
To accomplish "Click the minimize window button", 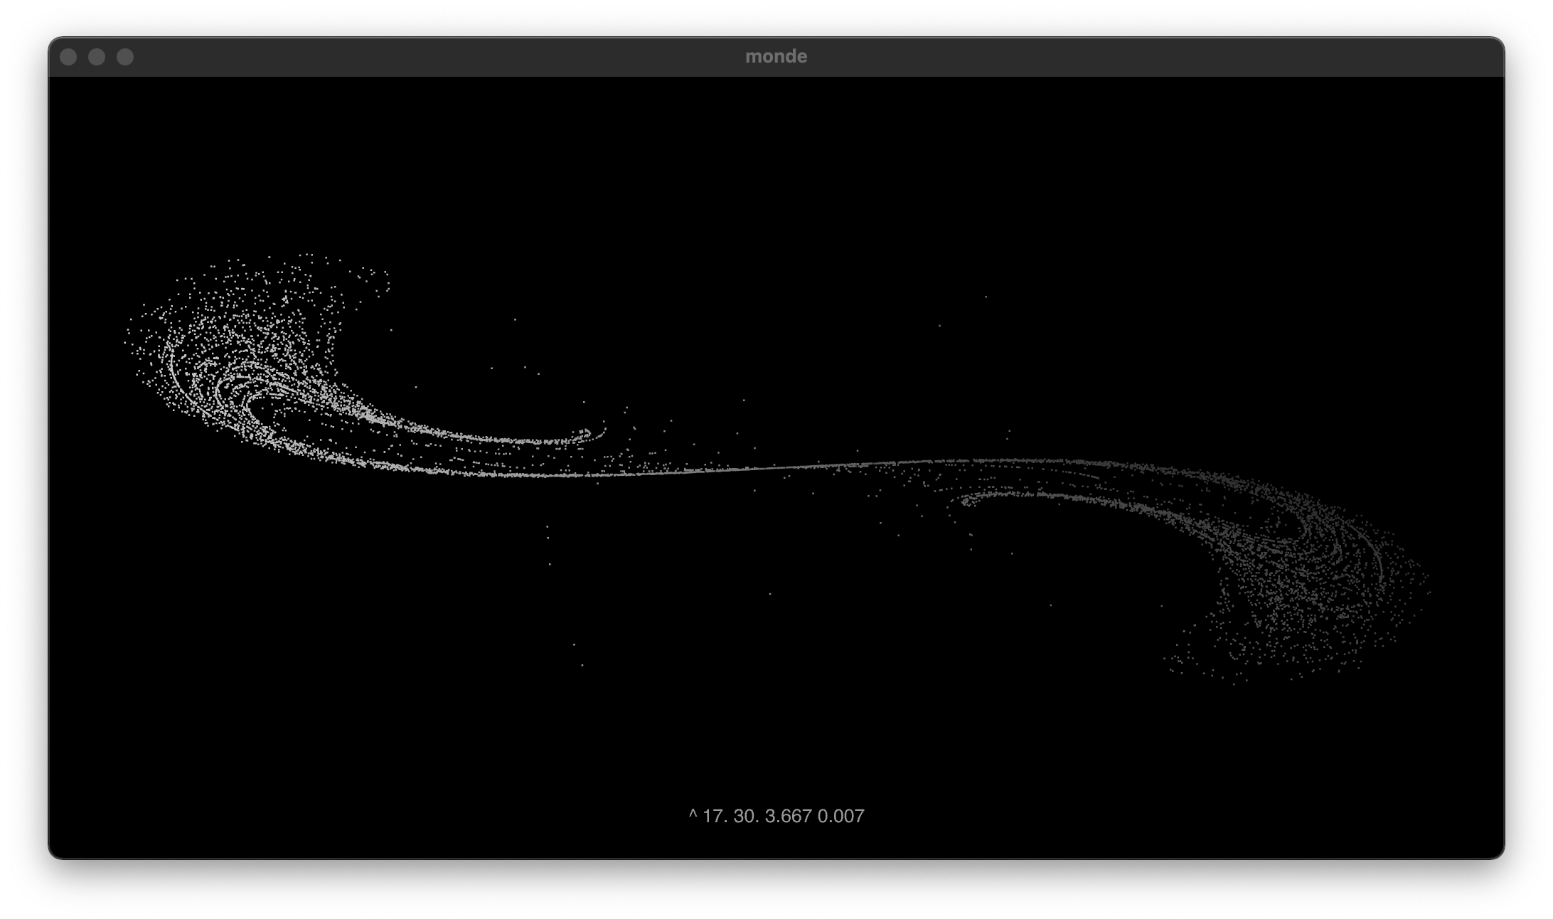I will (x=97, y=57).
